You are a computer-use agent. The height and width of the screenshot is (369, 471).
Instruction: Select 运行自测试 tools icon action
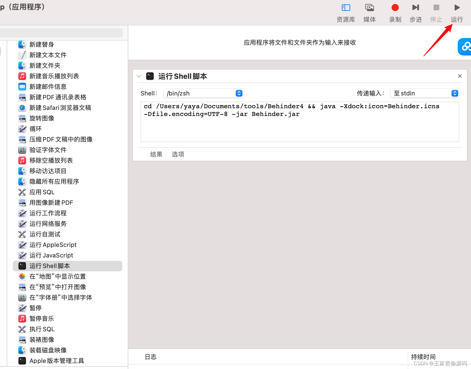pos(22,234)
